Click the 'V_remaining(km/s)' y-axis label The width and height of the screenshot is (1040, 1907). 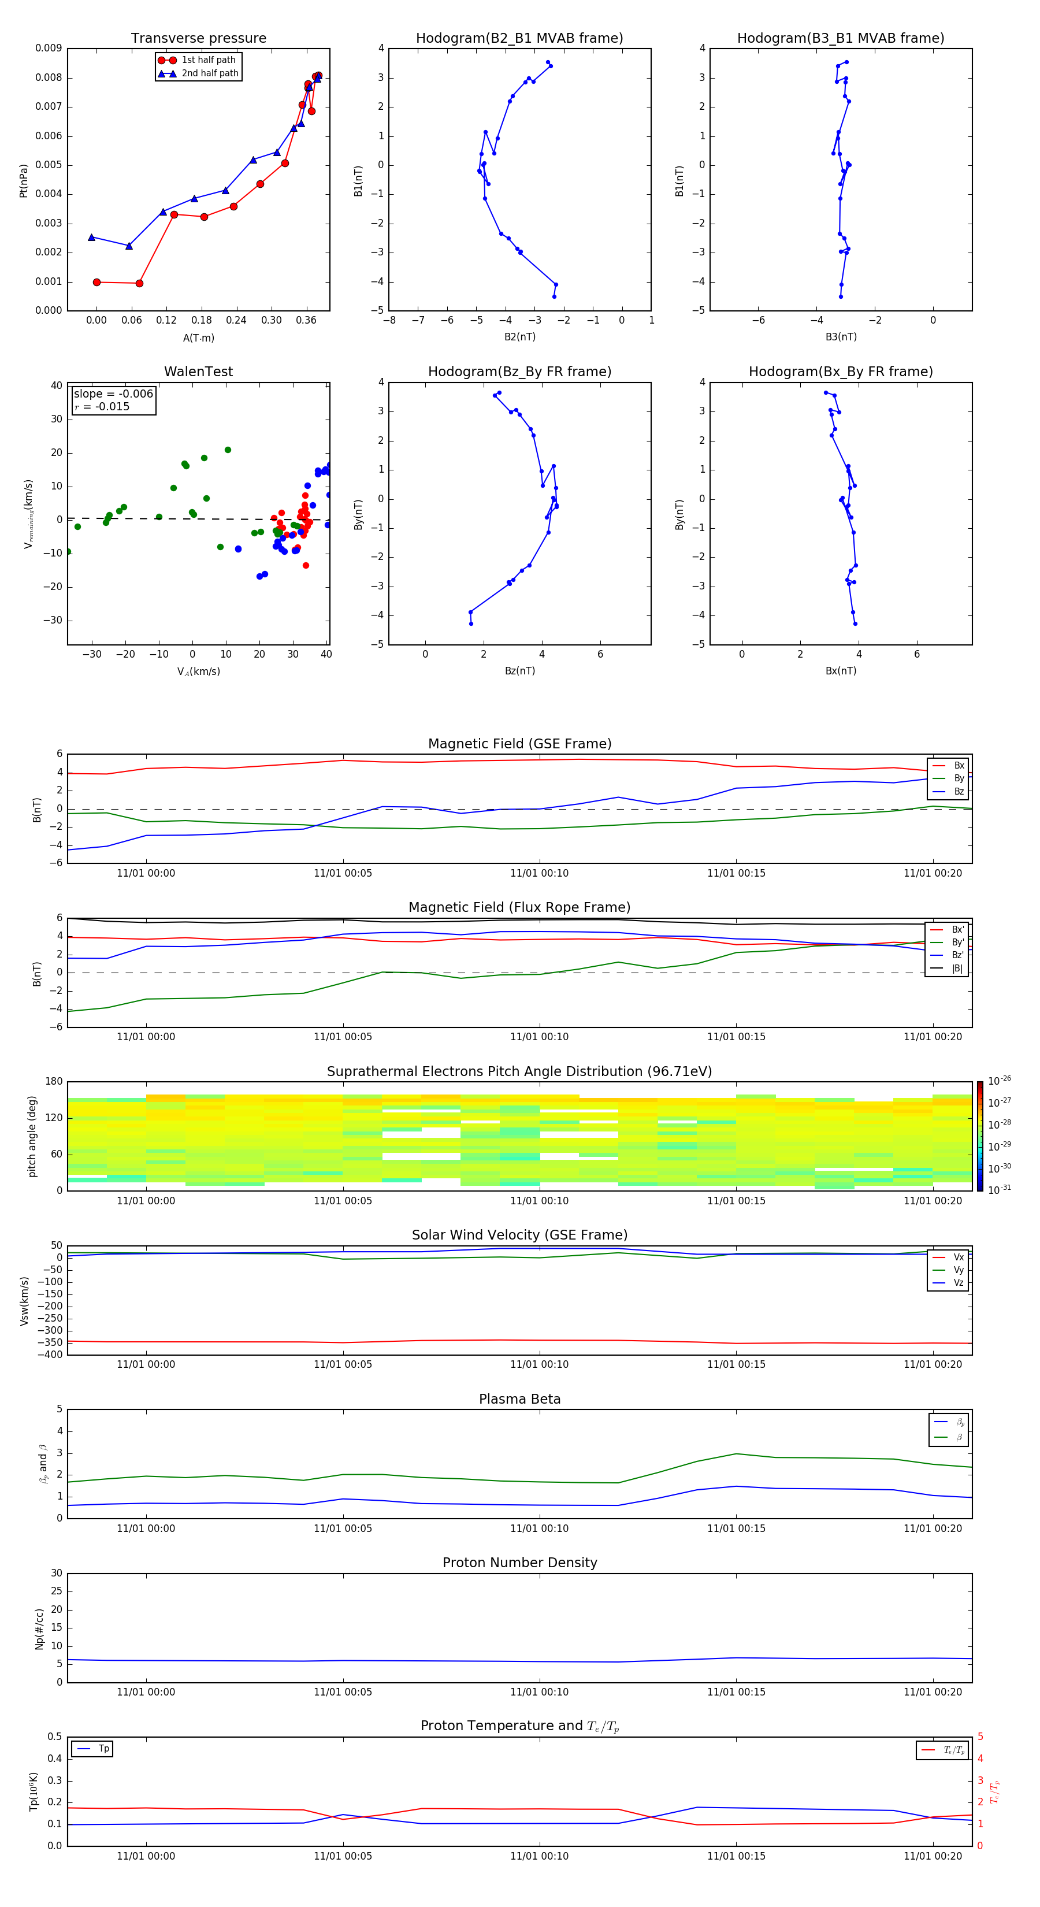tap(28, 514)
